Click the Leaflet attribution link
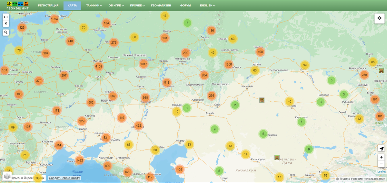The width and height of the screenshot is (387, 183). (382, 171)
